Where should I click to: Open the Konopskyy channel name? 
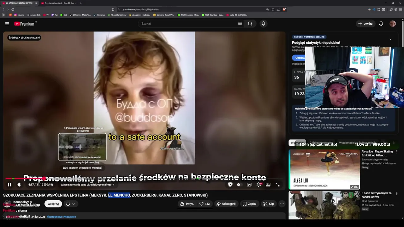tap(21, 202)
